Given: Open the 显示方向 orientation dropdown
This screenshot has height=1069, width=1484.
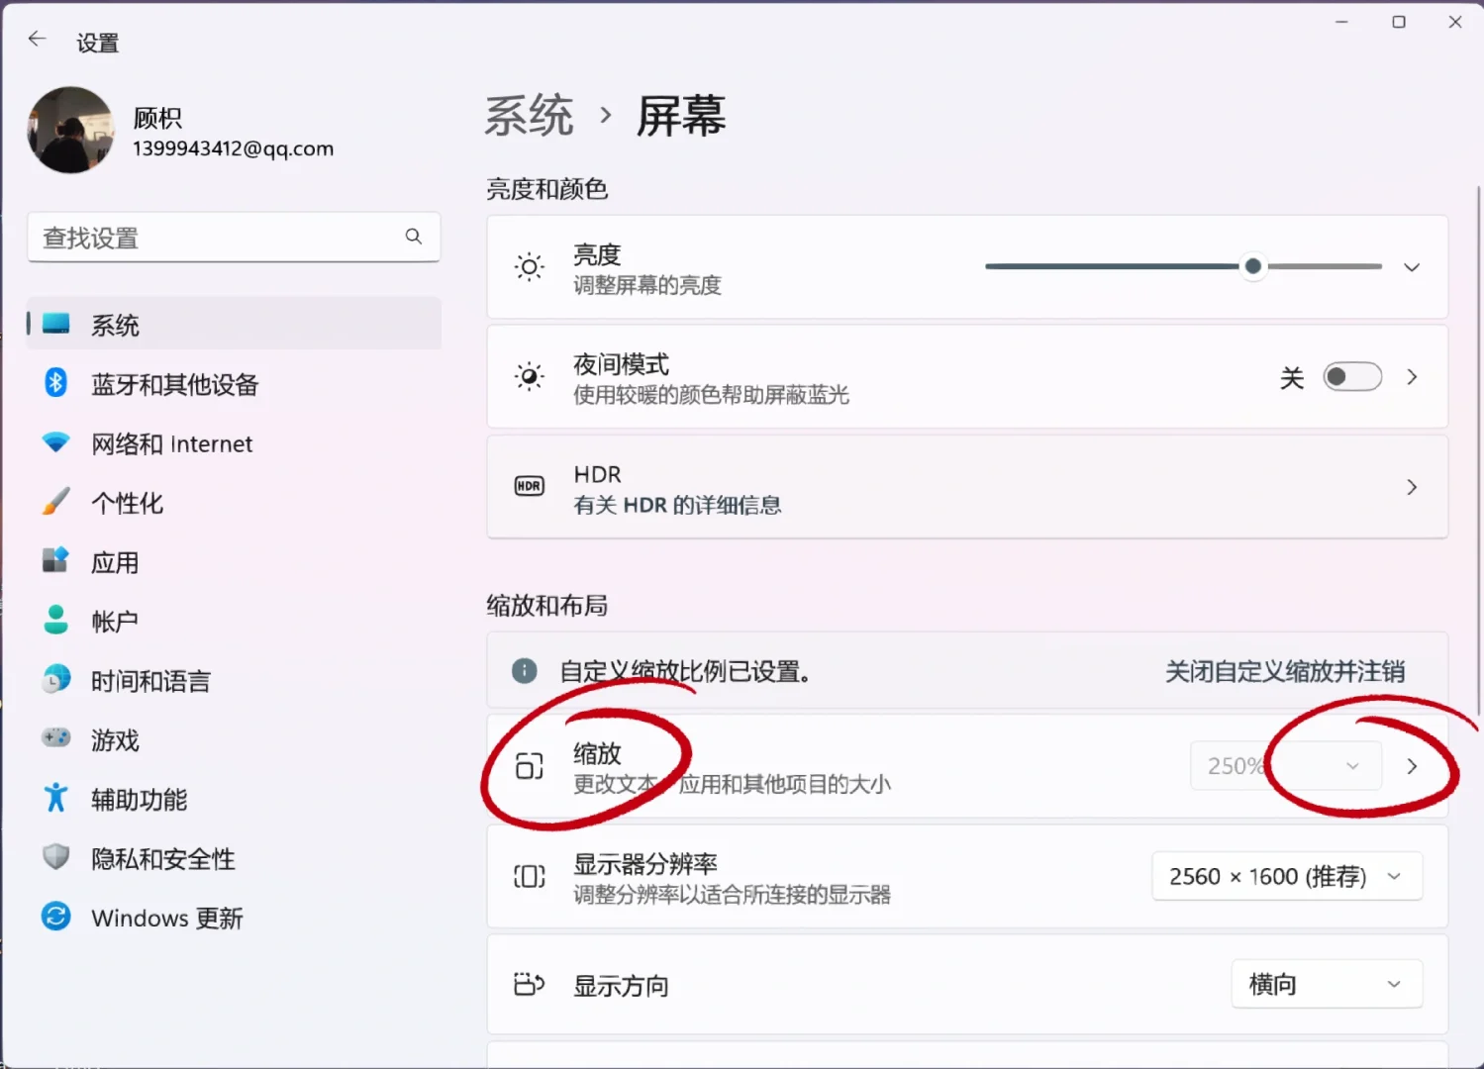Looking at the screenshot, I should coord(1327,984).
